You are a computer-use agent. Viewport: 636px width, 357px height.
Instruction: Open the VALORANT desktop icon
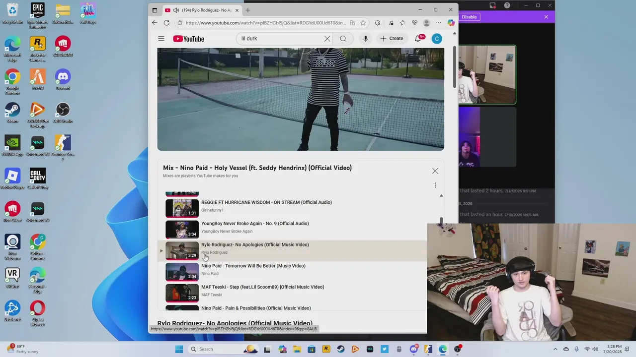pyautogui.click(x=63, y=46)
